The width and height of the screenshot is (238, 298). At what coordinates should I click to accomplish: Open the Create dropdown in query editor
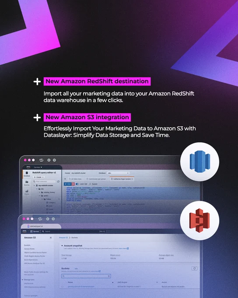coord(39,177)
